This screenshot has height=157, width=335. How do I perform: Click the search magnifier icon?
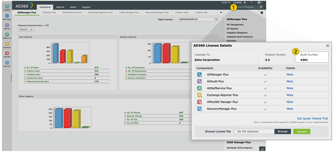pyautogui.click(x=261, y=7)
